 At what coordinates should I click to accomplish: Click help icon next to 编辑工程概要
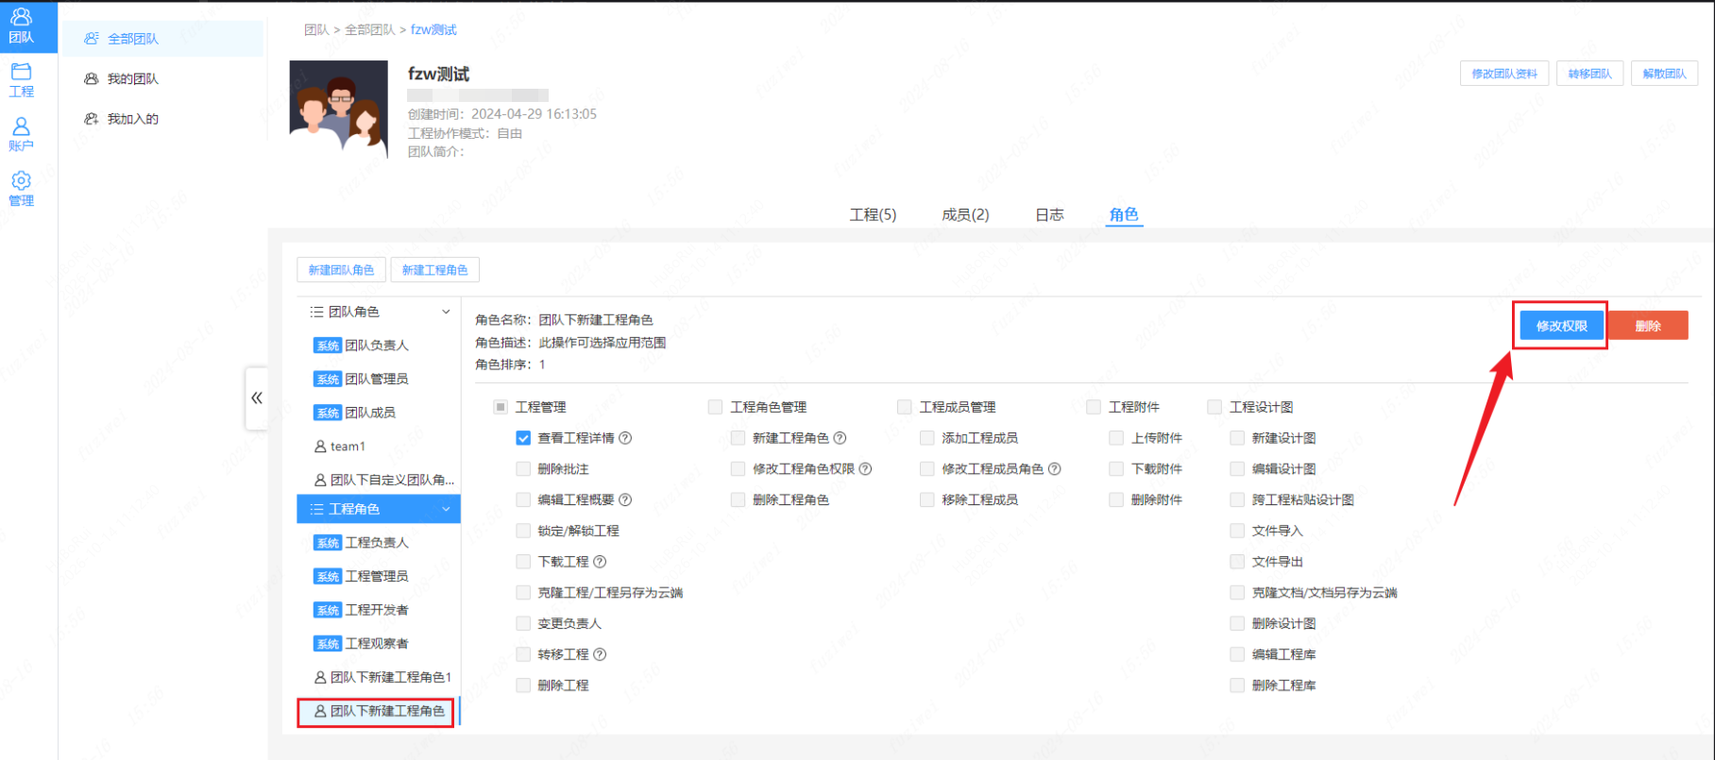pos(625,499)
